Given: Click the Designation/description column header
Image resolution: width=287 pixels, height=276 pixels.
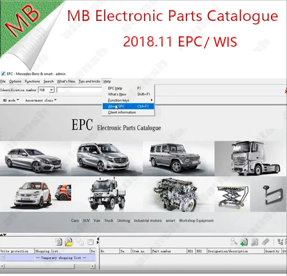Looking at the screenshot, I should (x=235, y=251).
